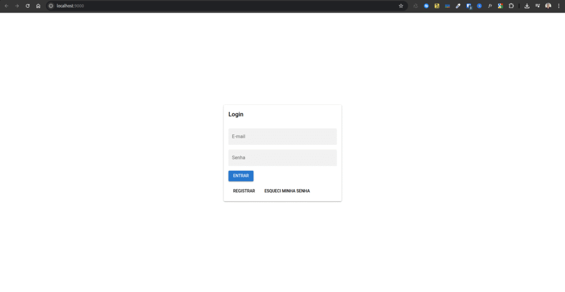Show browser downloads
565x292 pixels.
tap(527, 6)
